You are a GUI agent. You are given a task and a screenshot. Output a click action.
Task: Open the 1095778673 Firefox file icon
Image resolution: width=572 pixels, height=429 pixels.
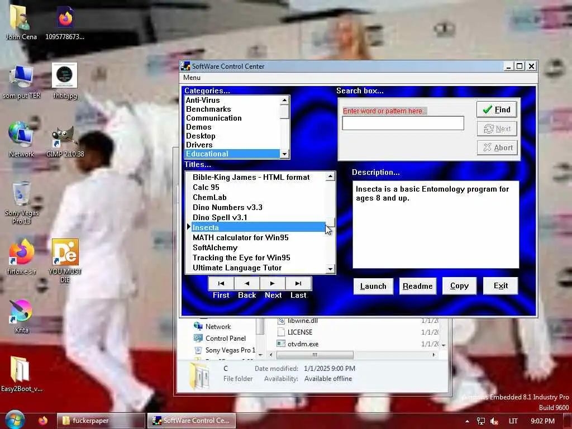(x=65, y=22)
